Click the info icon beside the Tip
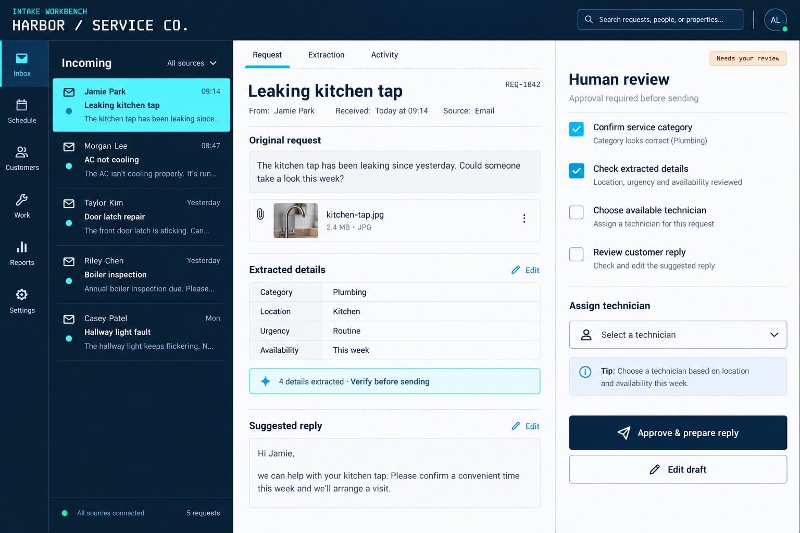 click(x=585, y=372)
